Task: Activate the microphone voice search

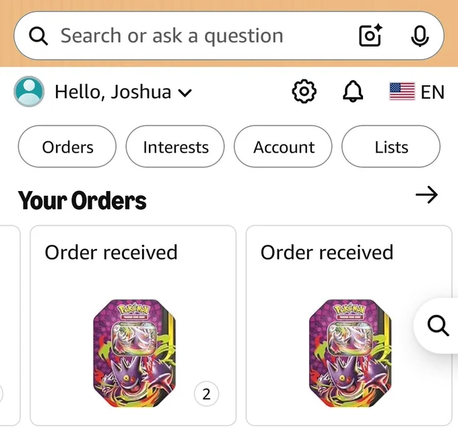Action: click(x=420, y=36)
